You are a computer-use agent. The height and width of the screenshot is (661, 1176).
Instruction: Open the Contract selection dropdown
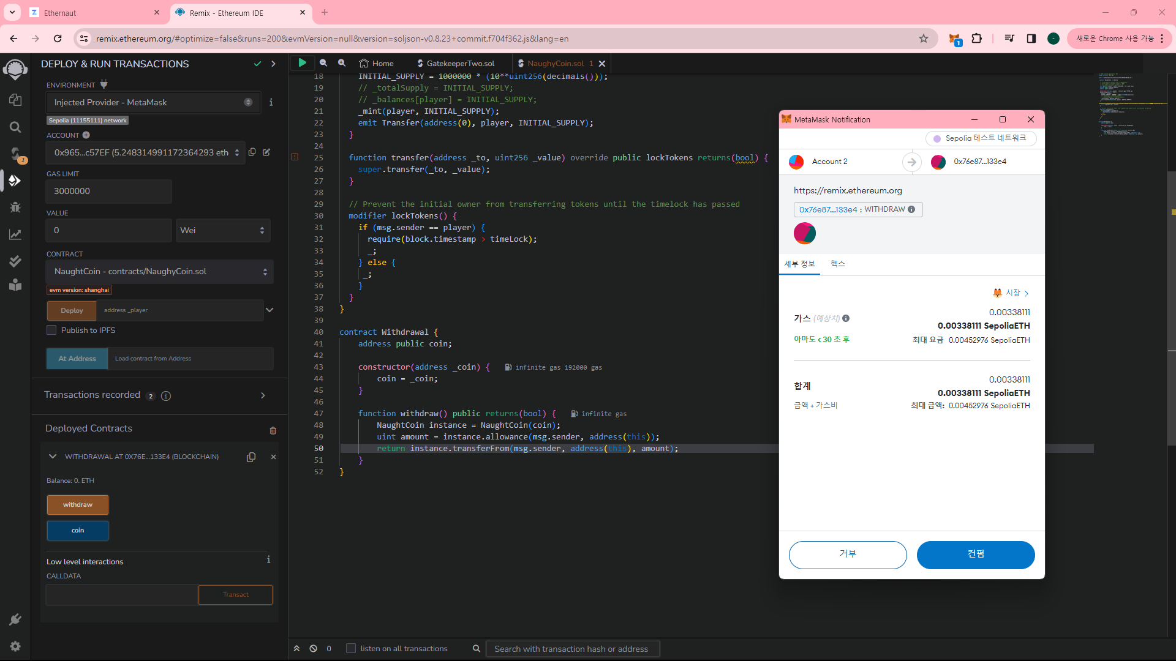coord(159,271)
